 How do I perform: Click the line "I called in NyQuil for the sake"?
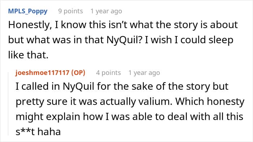[x=122, y=86]
